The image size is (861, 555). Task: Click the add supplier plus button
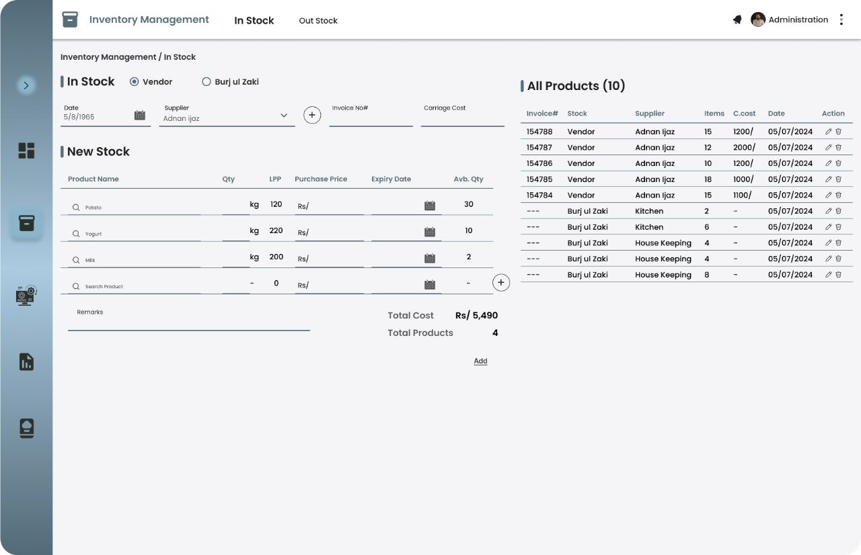pyautogui.click(x=312, y=115)
